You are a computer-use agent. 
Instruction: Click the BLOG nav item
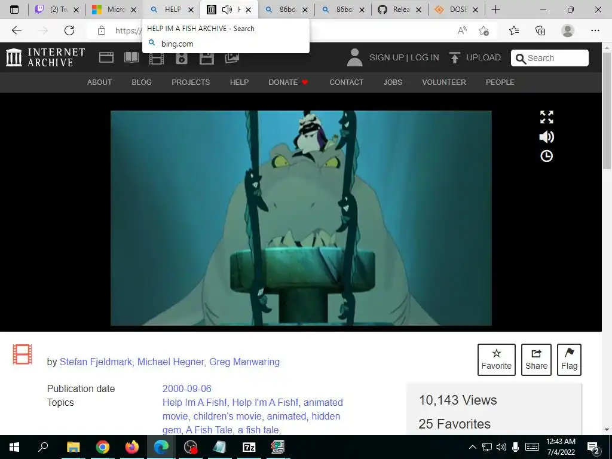tap(142, 82)
